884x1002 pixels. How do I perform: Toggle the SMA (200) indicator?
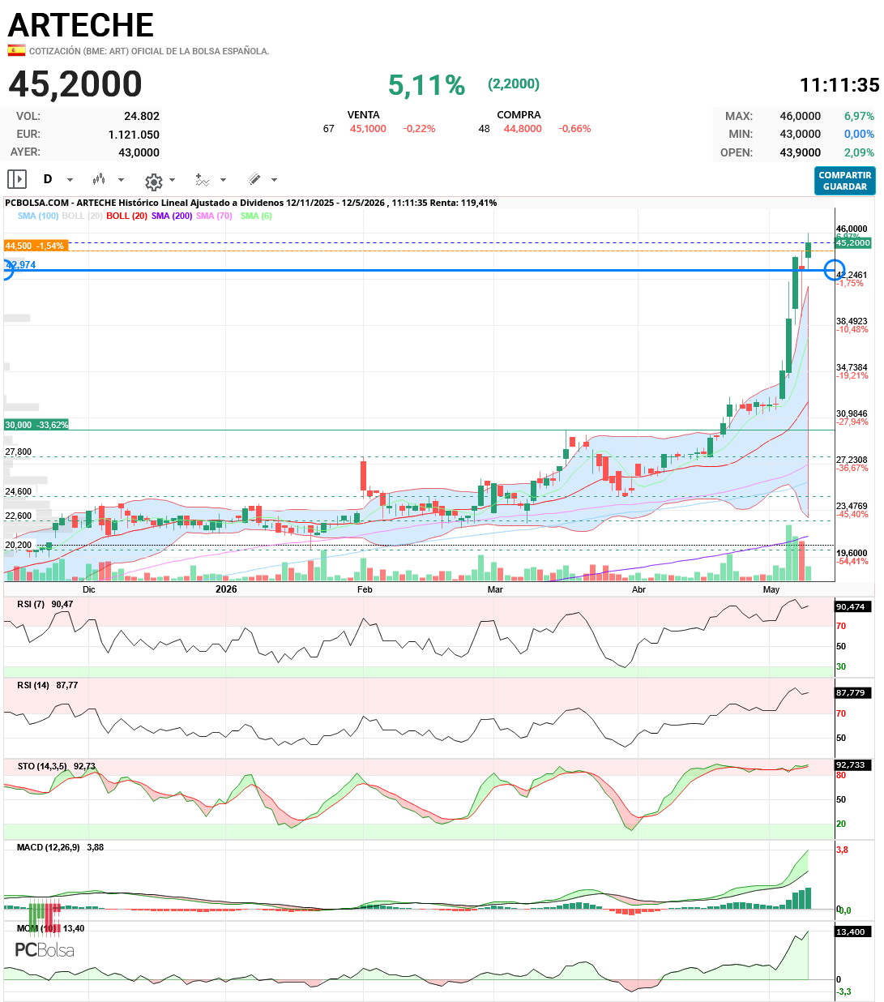click(x=172, y=216)
